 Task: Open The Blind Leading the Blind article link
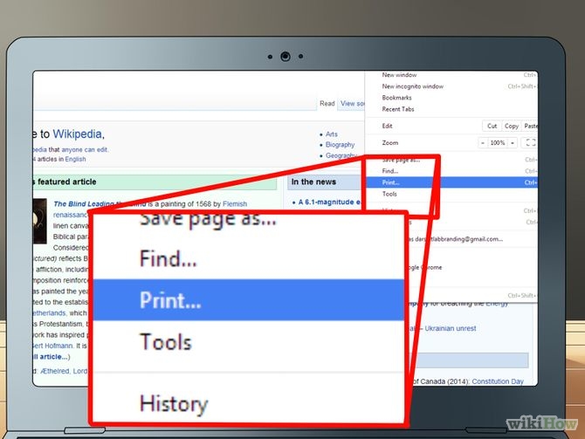[82, 203]
